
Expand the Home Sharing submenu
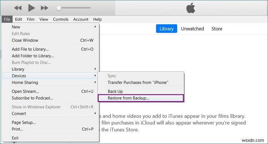tap(50, 83)
